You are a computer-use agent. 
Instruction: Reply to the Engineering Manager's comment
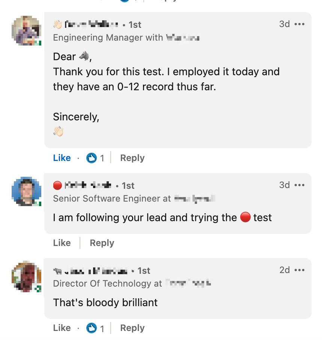click(132, 158)
